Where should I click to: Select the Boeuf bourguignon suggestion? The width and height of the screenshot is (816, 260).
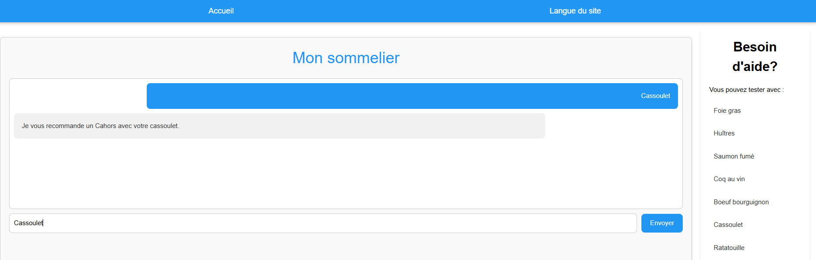point(741,202)
